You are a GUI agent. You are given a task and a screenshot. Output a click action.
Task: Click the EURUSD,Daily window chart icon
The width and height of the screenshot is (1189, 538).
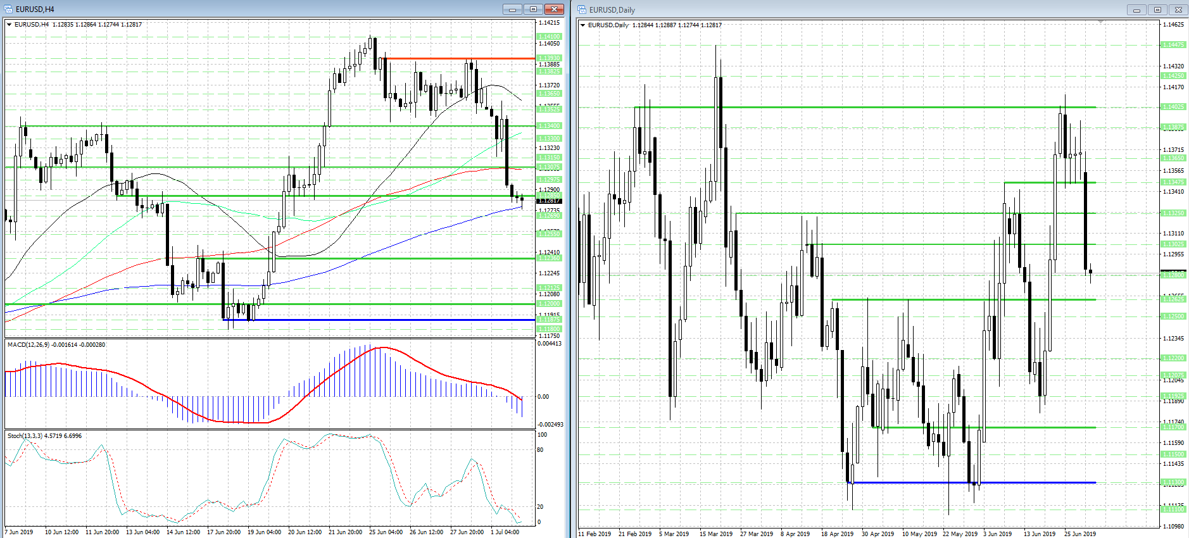click(582, 9)
